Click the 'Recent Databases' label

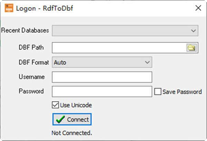tap(25, 30)
